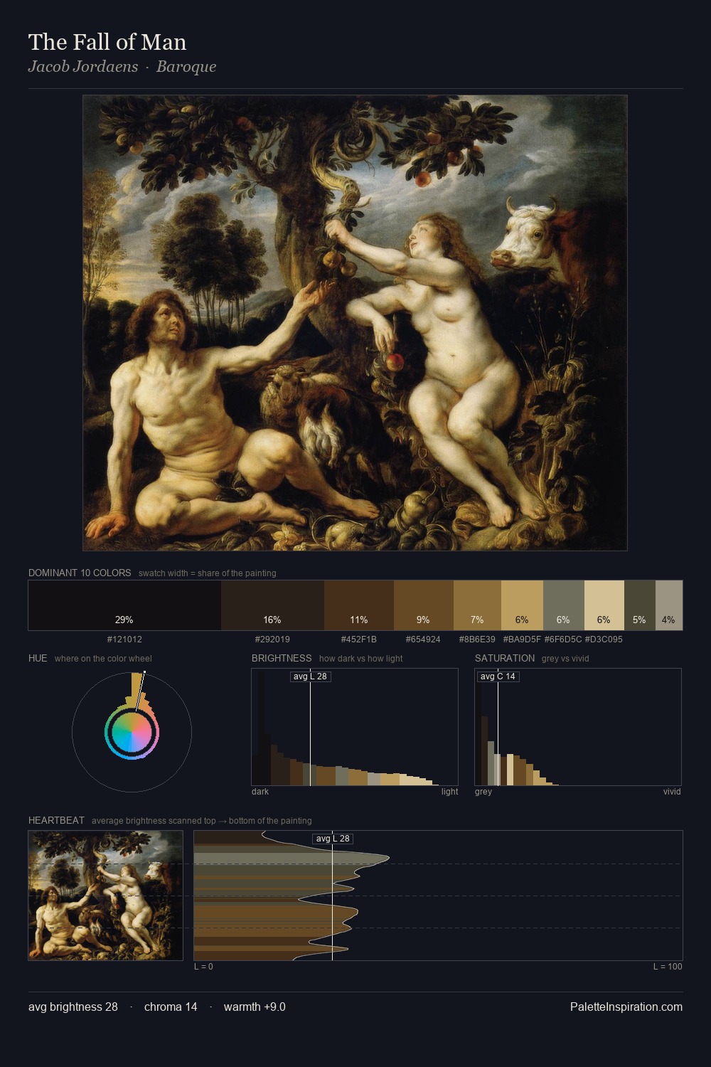Click the 'avg C 14' label in Saturation chart
This screenshot has width=711, height=1067.
(498, 676)
